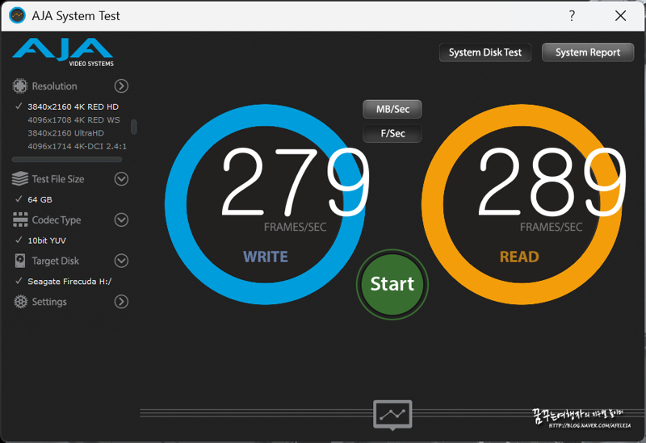
Task: Click the Test File Size stack icon
Action: (x=19, y=179)
